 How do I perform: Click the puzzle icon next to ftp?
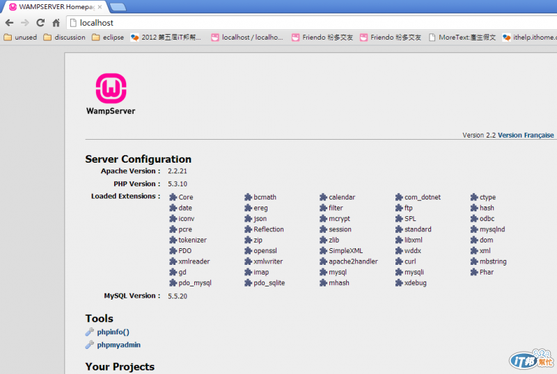(399, 208)
